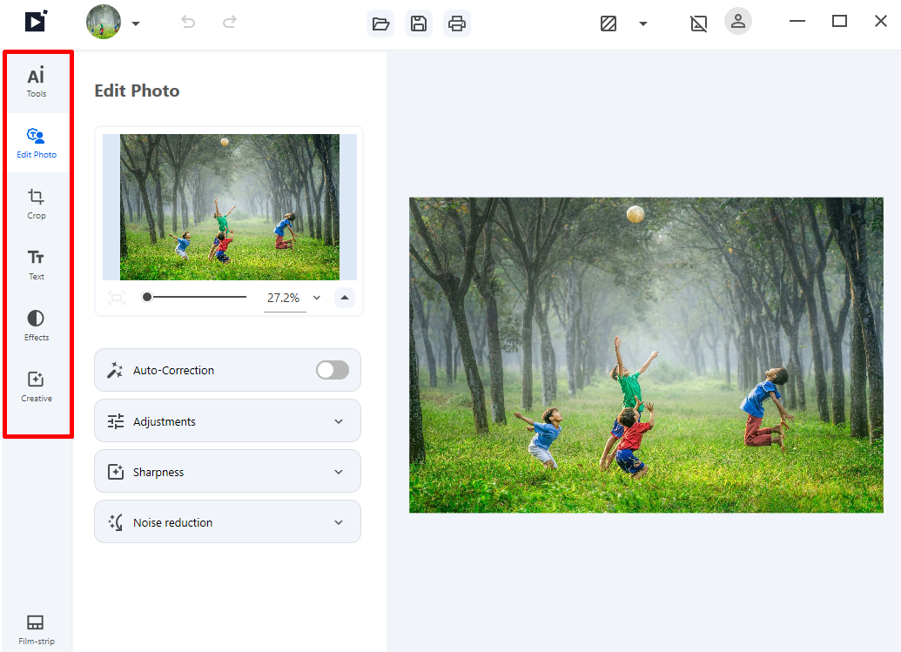This screenshot has width=901, height=652.
Task: Redo the last edit
Action: coord(229,22)
